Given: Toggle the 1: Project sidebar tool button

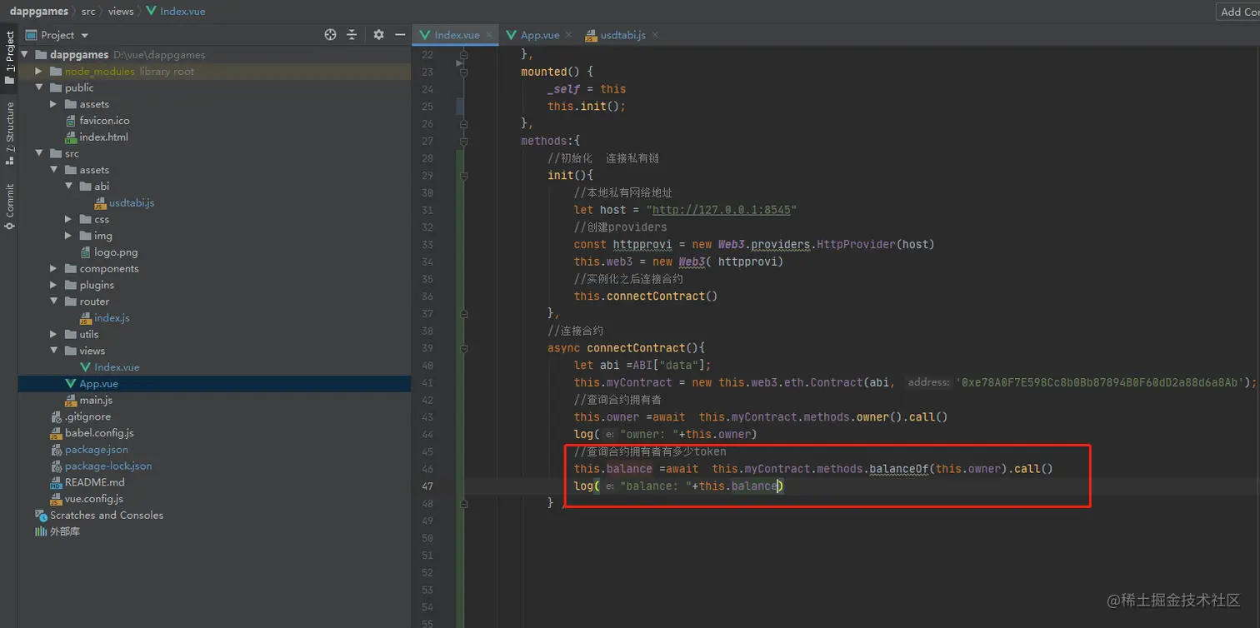Looking at the screenshot, I should (10, 58).
